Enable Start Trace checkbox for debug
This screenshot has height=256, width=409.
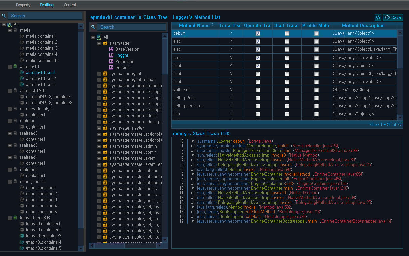coord(287,33)
